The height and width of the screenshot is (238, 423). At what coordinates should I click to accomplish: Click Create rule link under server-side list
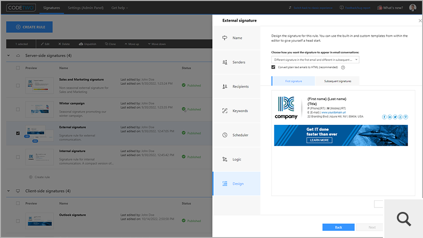click(40, 177)
